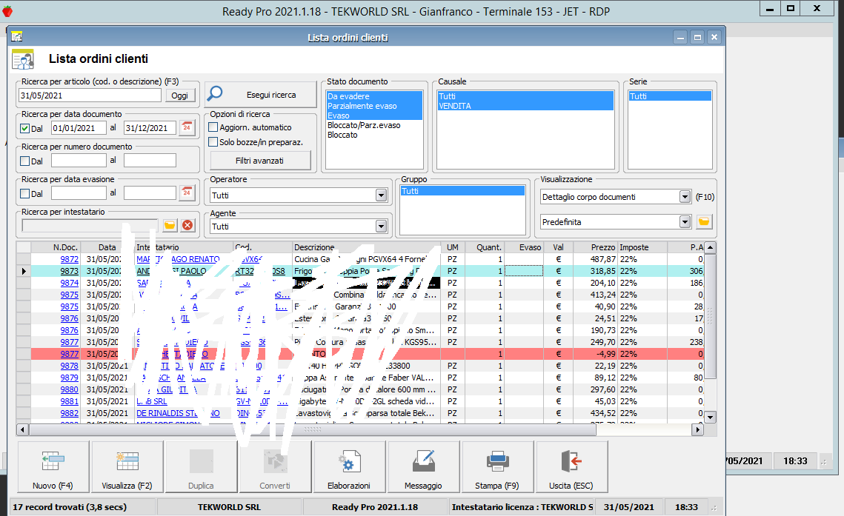The height and width of the screenshot is (516, 844).
Task: Click the Evaso cell of order 9873
Action: pos(524,271)
